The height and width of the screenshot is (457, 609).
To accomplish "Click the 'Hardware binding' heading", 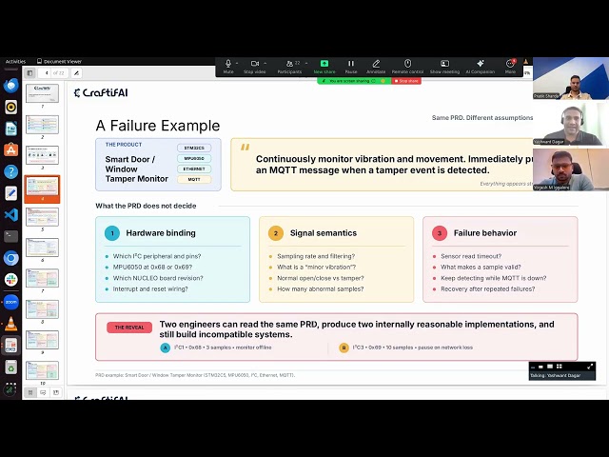I will pos(161,232).
